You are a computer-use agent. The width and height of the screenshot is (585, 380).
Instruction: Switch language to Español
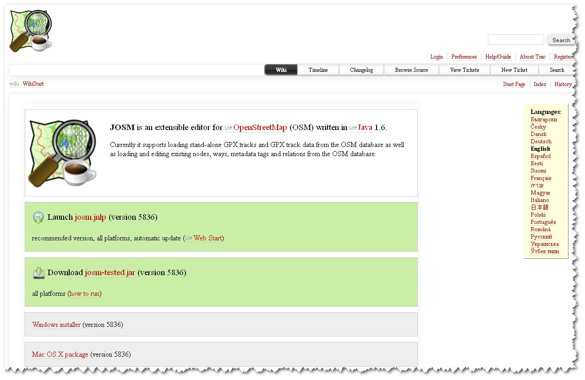[541, 156]
